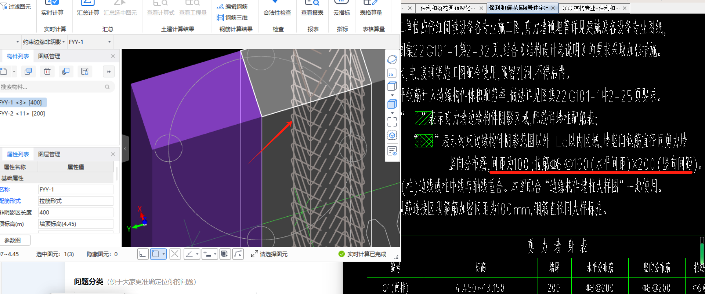
Task: Click the 参数图 button
Action: pyautogui.click(x=15, y=240)
